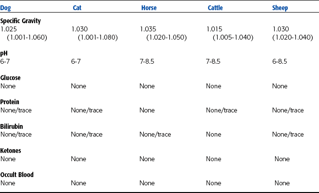
Task: Click the Cat column header
Action: pyautogui.click(x=77, y=8)
